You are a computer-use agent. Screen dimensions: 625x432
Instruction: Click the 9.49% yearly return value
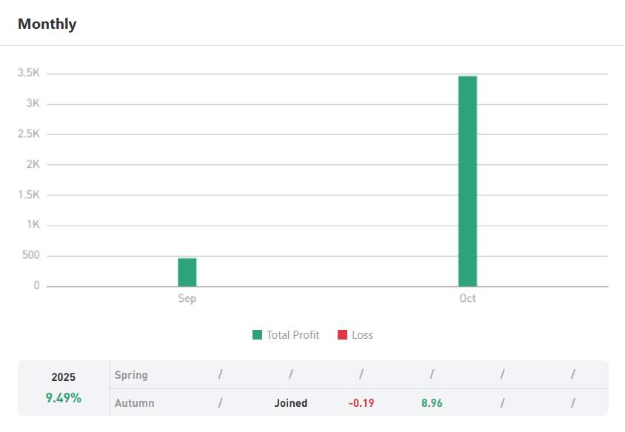(x=64, y=398)
